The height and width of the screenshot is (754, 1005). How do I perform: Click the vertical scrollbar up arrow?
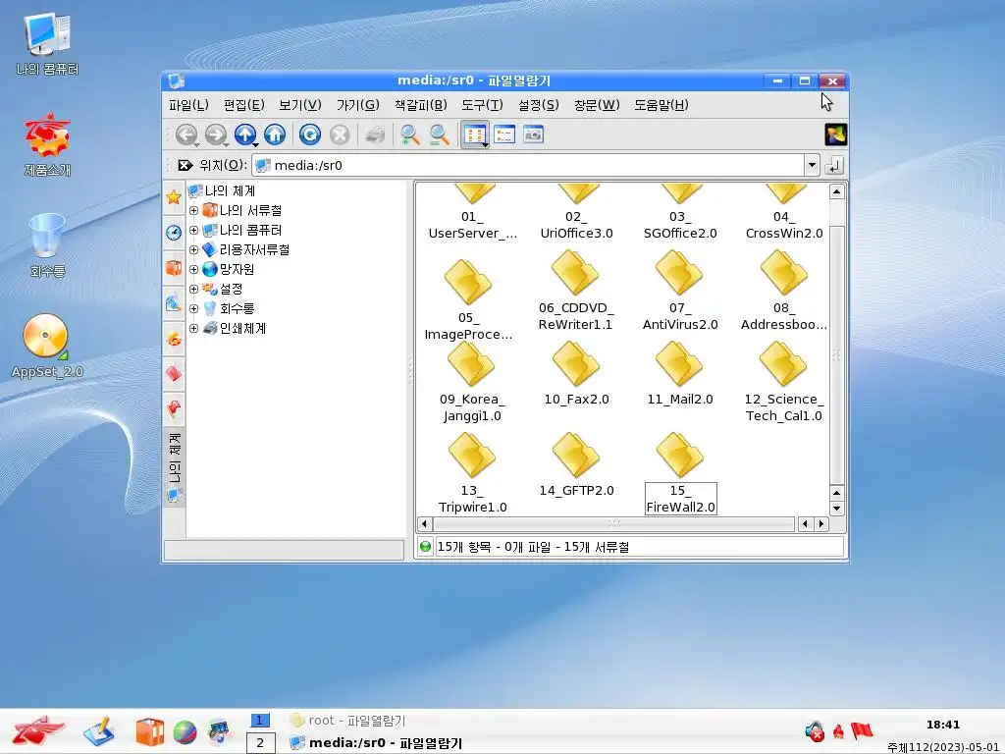click(x=836, y=191)
